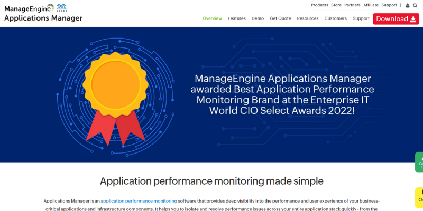Open the Affiliate link
This screenshot has height=211, width=423.
click(371, 5)
